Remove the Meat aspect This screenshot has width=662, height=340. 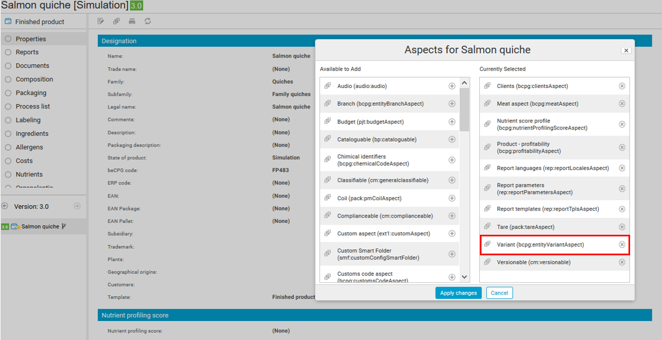(622, 104)
